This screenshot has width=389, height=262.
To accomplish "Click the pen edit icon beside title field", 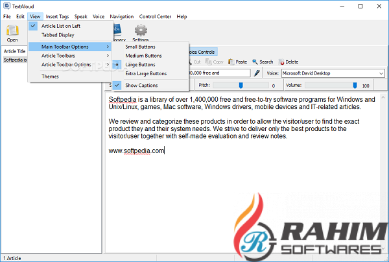I will point(257,73).
